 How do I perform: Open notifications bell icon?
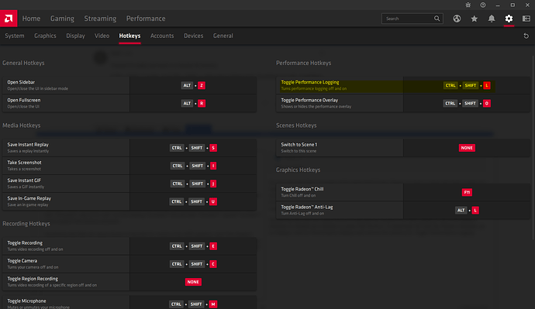pos(492,19)
